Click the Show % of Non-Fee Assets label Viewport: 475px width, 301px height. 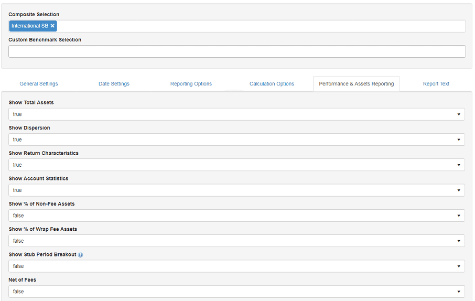[x=41, y=203]
